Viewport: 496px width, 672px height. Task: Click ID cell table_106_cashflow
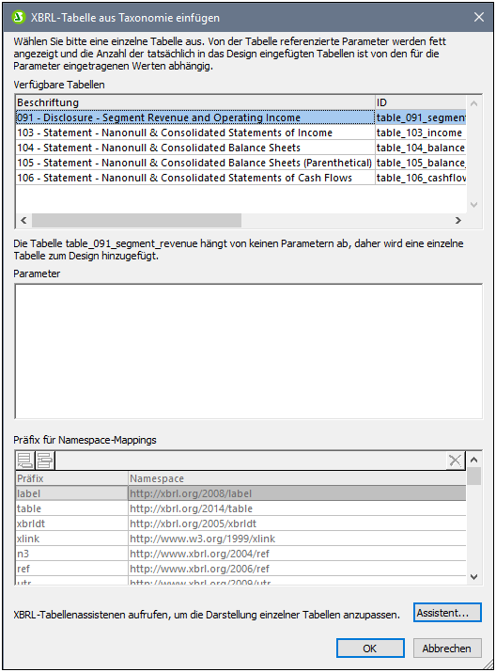pos(421,178)
